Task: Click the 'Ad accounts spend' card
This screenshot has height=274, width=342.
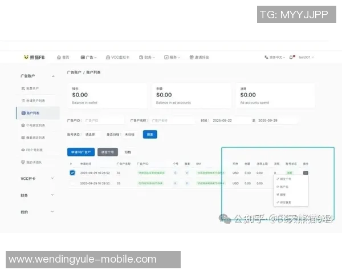Action: [276, 96]
